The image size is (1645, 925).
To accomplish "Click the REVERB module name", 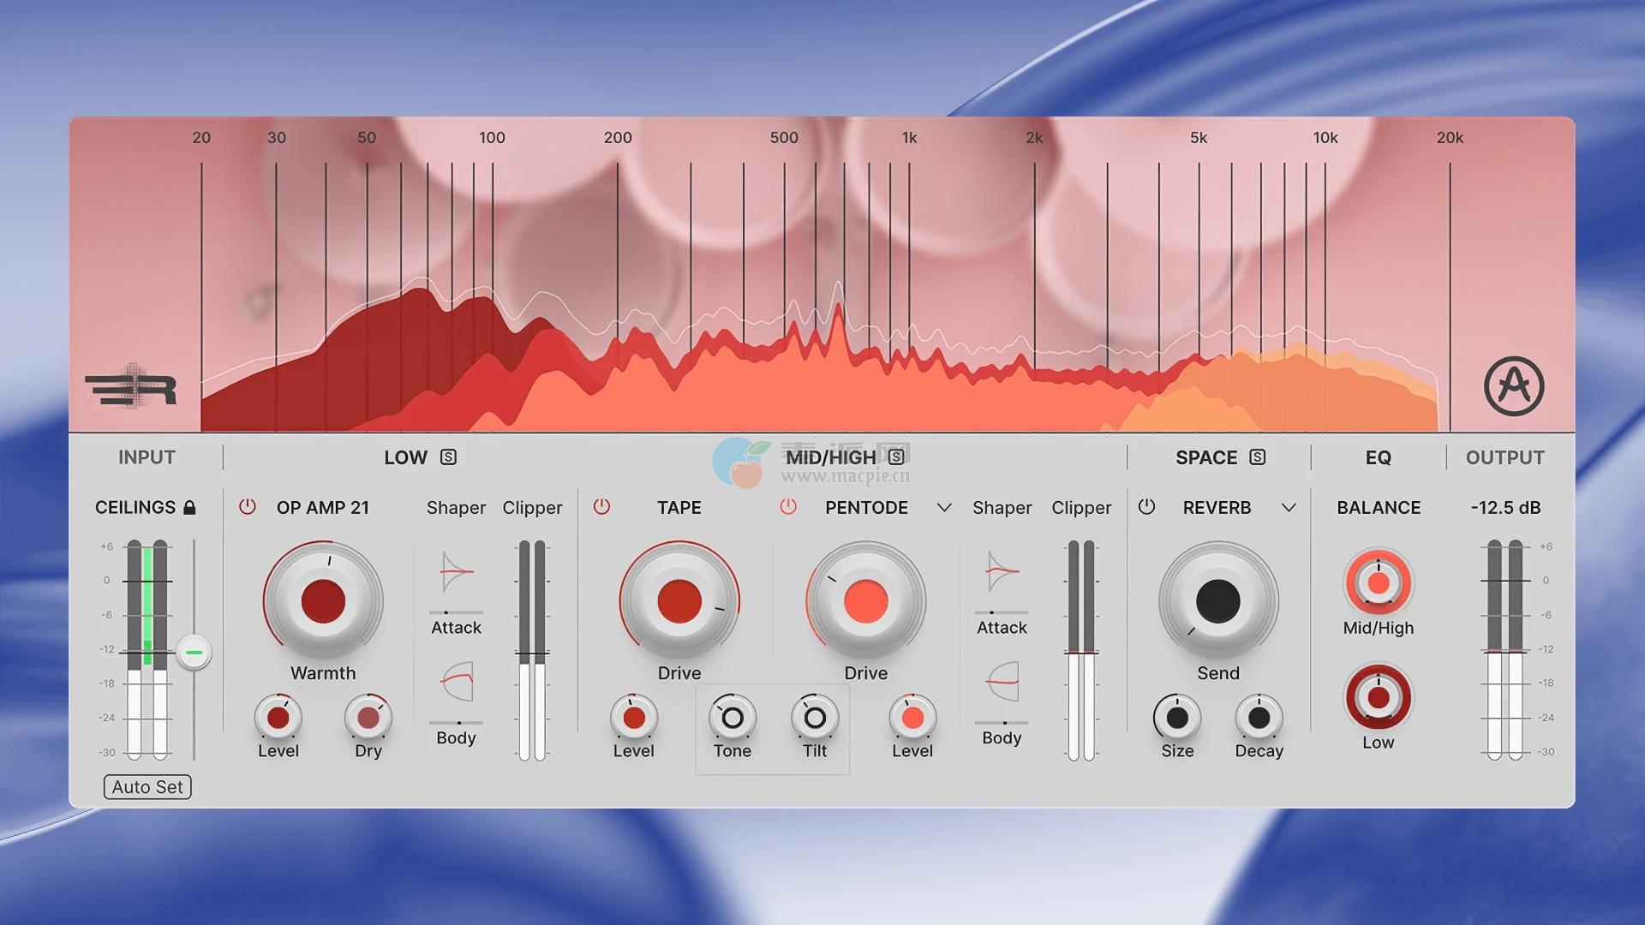I will (x=1217, y=508).
